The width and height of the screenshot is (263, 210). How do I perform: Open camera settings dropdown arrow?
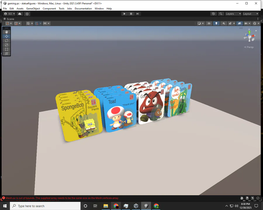point(250,23)
